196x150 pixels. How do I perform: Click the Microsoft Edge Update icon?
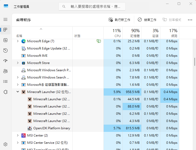tap(24, 48)
